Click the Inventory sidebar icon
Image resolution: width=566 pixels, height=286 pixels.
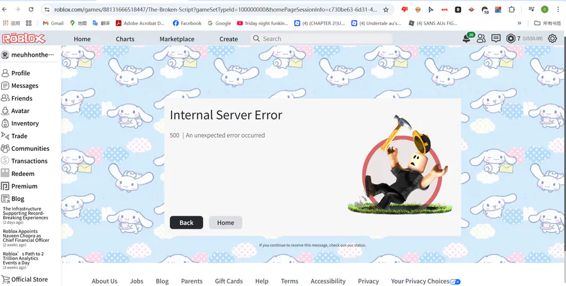click(x=5, y=123)
